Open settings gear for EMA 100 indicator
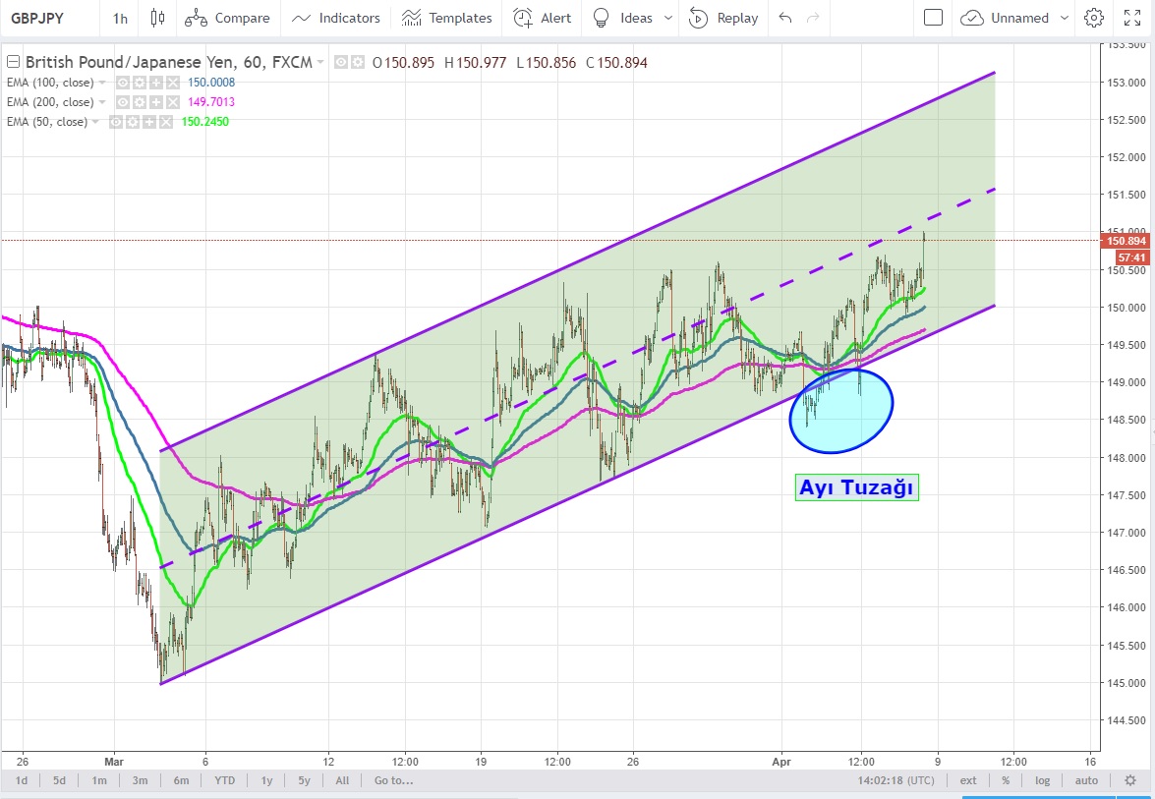 [x=140, y=83]
